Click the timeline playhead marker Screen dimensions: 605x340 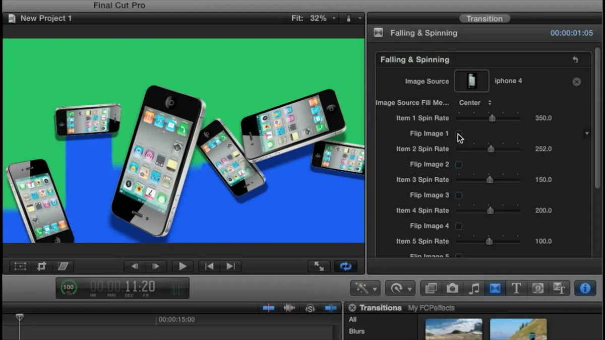coord(20,317)
